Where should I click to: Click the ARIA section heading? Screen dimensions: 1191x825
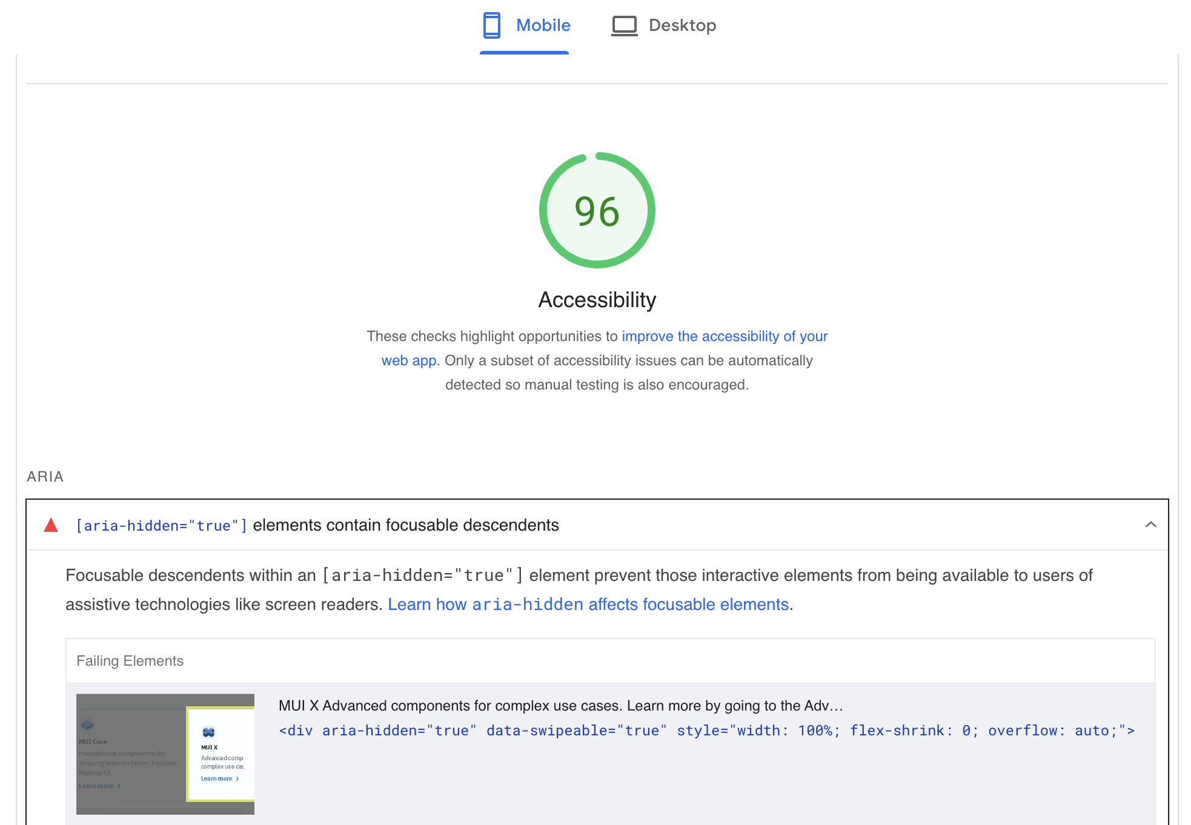tap(44, 477)
